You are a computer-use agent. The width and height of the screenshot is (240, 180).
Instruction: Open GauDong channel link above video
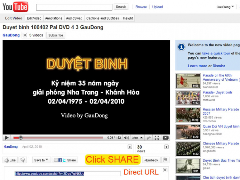(x=11, y=35)
